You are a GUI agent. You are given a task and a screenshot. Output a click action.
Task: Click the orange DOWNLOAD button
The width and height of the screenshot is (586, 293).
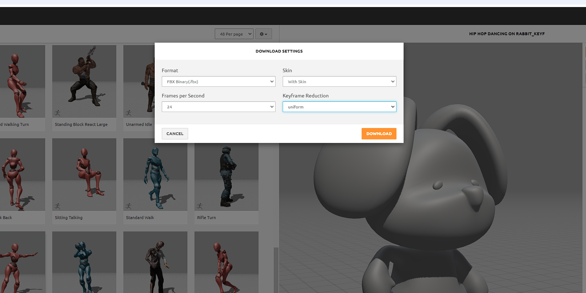click(379, 134)
